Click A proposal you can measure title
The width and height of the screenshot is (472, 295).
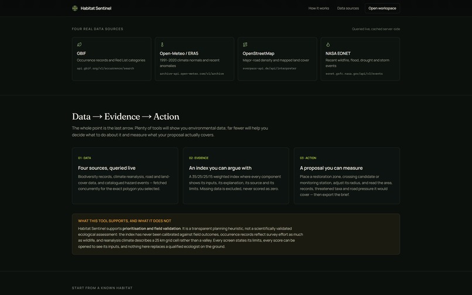pyautogui.click(x=331, y=168)
